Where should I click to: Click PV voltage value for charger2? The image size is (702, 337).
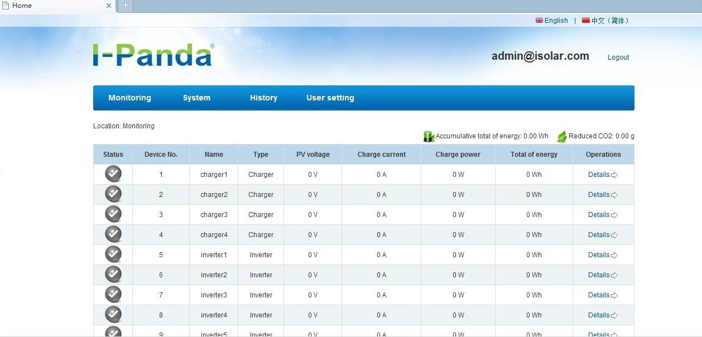(313, 195)
